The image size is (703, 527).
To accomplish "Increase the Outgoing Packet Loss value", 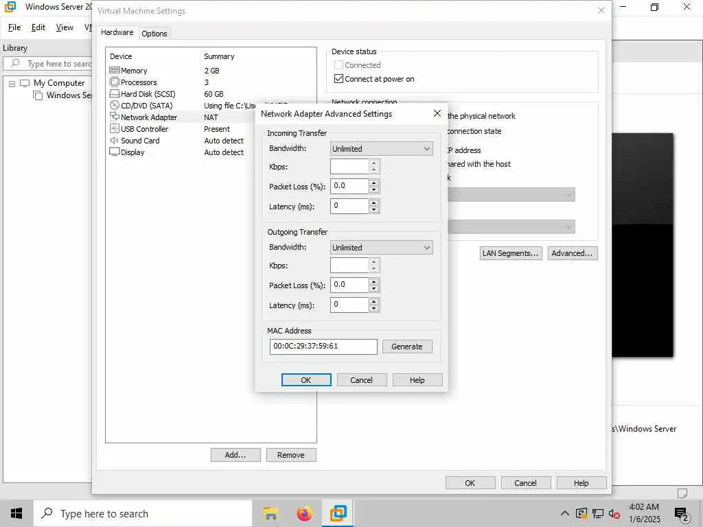I will [374, 282].
